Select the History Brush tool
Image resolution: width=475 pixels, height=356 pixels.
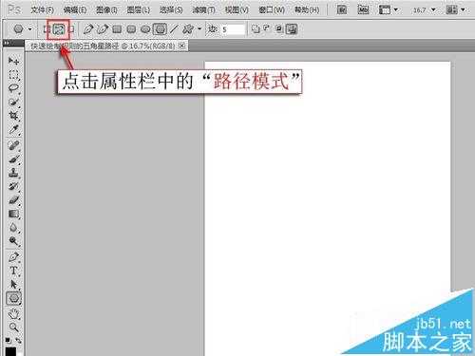click(13, 186)
